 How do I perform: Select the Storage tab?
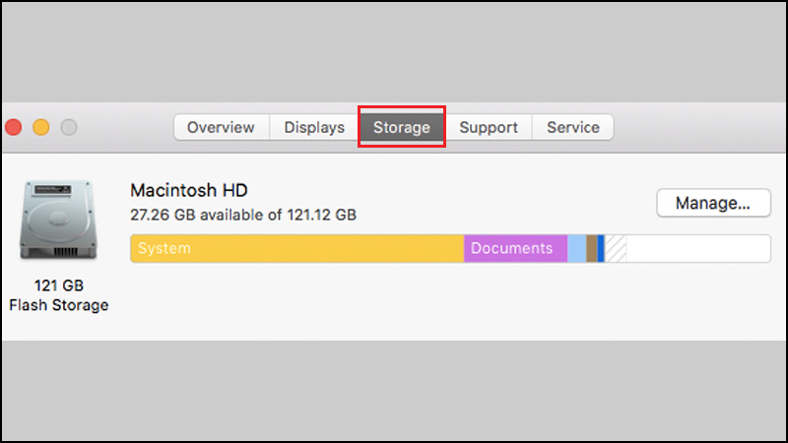click(x=402, y=127)
